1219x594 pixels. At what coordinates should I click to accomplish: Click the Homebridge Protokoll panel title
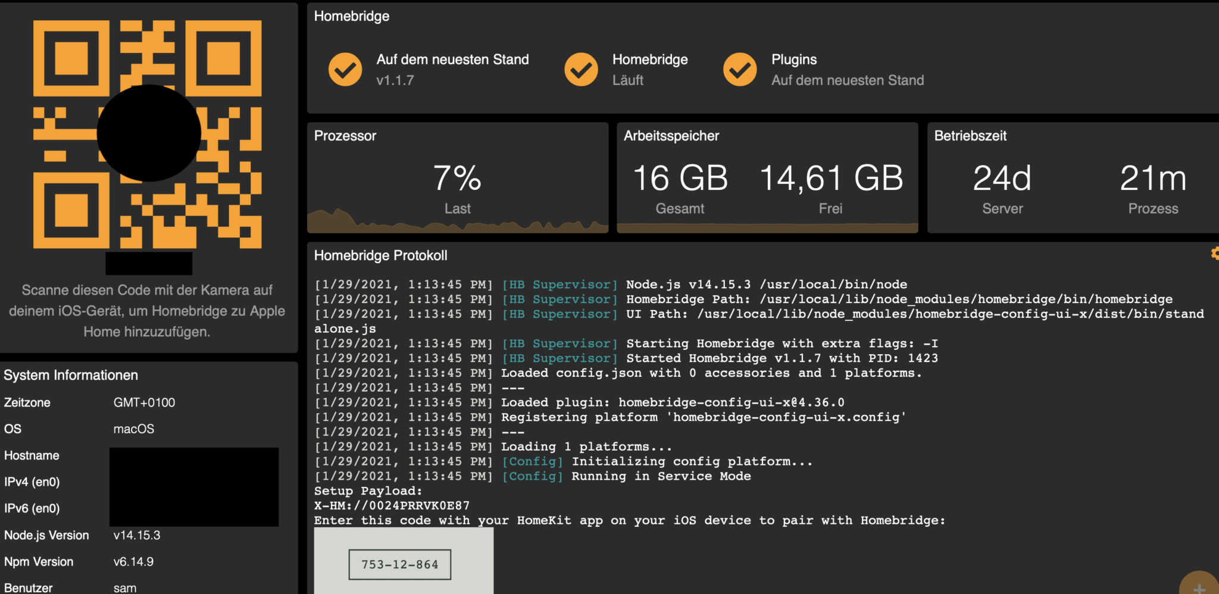click(x=380, y=255)
